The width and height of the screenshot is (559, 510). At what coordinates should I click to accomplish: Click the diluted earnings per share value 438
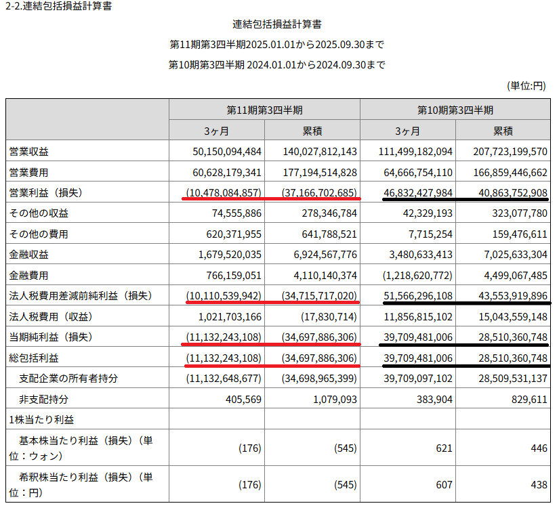539,485
